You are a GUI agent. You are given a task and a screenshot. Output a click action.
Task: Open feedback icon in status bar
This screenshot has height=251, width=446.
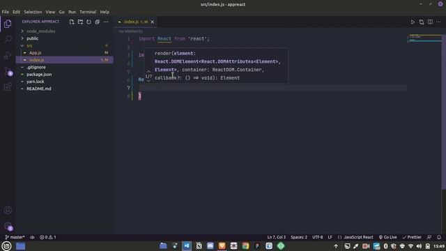pos(429,237)
